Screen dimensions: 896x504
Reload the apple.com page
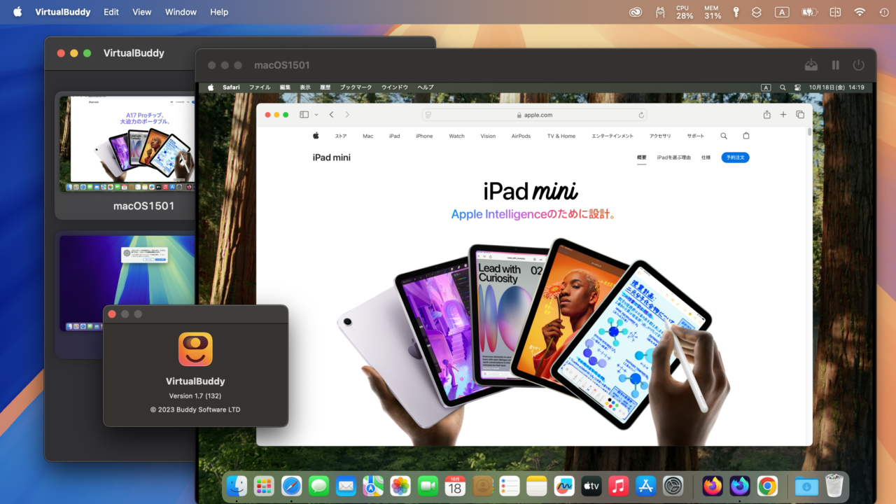click(x=640, y=115)
